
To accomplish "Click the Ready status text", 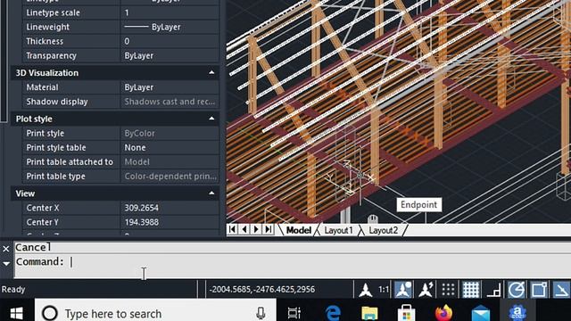I will [13, 289].
